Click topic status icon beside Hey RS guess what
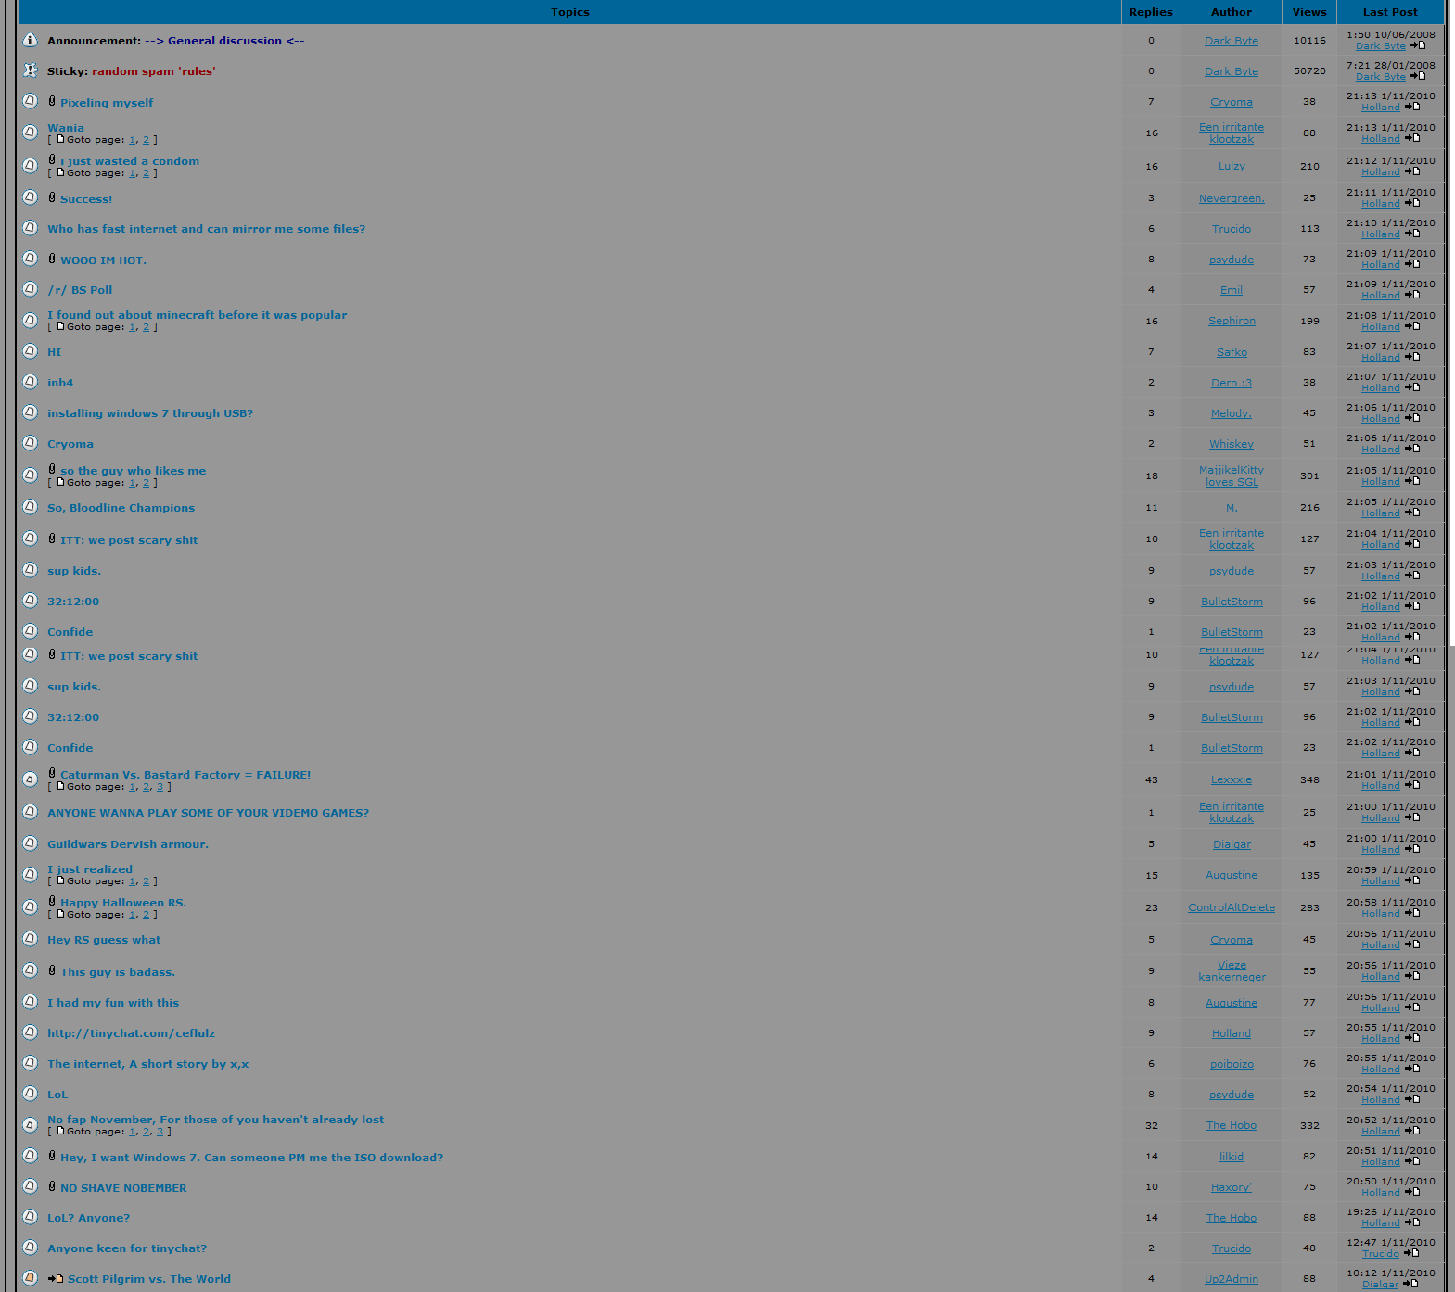The height and width of the screenshot is (1292, 1455). click(x=30, y=939)
